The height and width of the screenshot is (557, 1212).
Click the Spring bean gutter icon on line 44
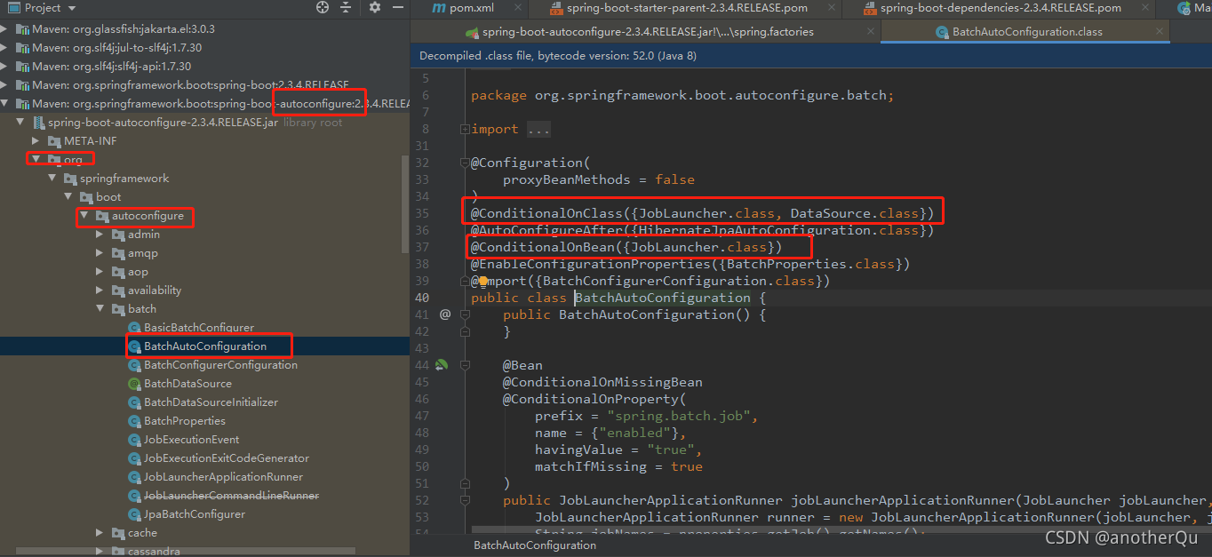pyautogui.click(x=442, y=364)
